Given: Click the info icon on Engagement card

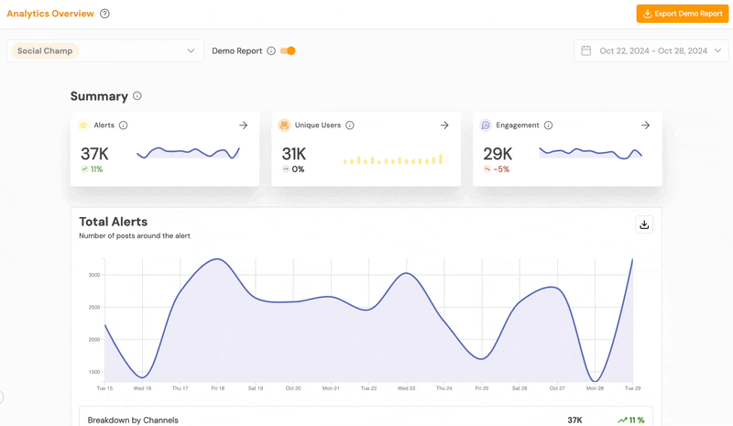Looking at the screenshot, I should tap(548, 126).
